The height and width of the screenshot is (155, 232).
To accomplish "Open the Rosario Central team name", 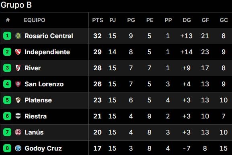I will (49, 36).
